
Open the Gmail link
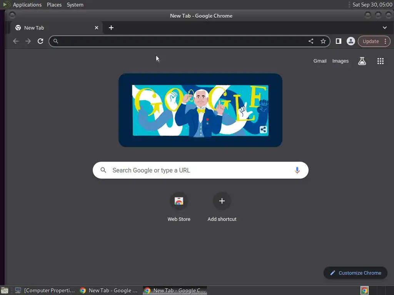320,61
